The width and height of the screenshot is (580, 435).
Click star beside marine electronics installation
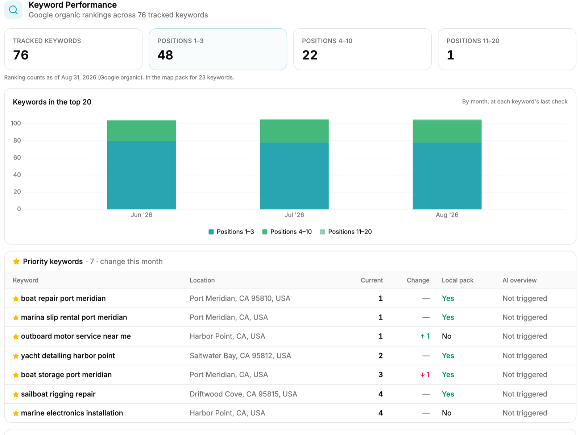16,413
